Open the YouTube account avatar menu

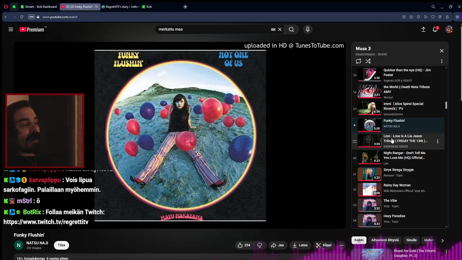pyautogui.click(x=449, y=30)
